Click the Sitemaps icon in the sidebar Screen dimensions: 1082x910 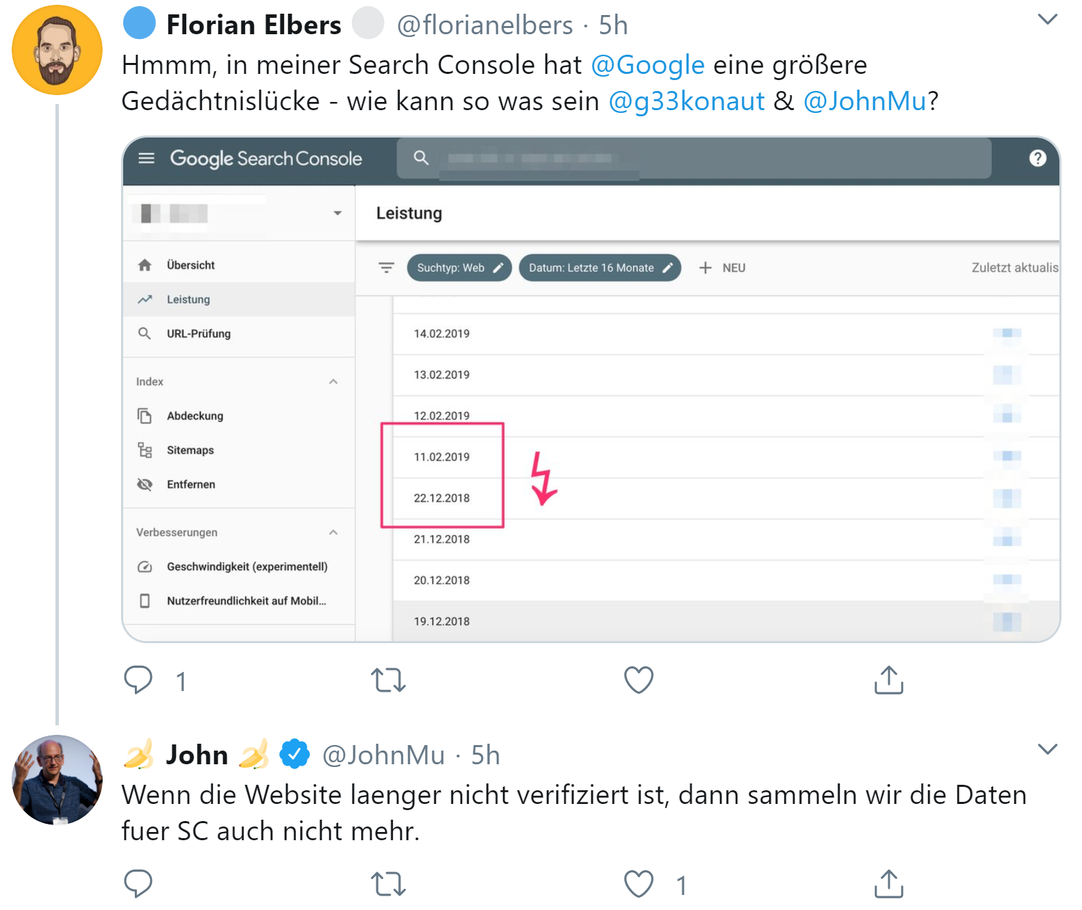coord(144,450)
